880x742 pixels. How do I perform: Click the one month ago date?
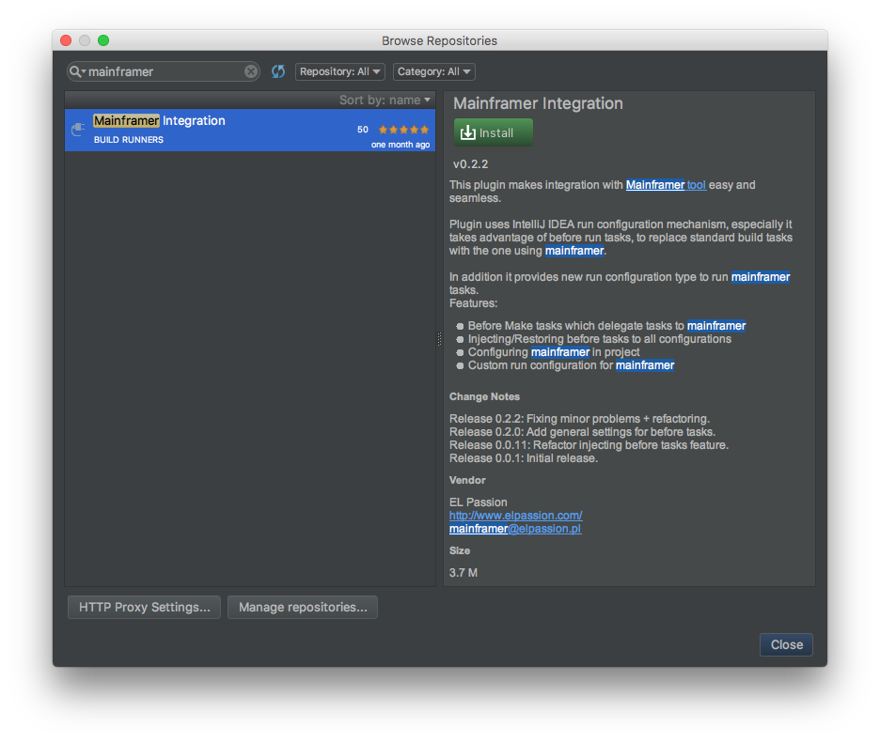click(401, 145)
